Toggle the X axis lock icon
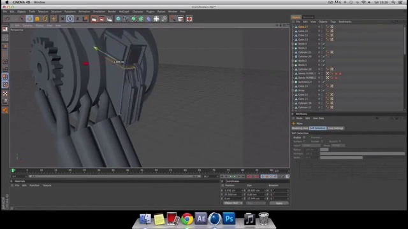The image size is (408, 229). [x=62, y=18]
